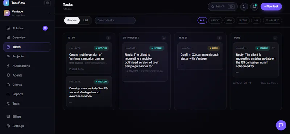Click the Billing card icon
The image size is (290, 134).
(8, 117)
